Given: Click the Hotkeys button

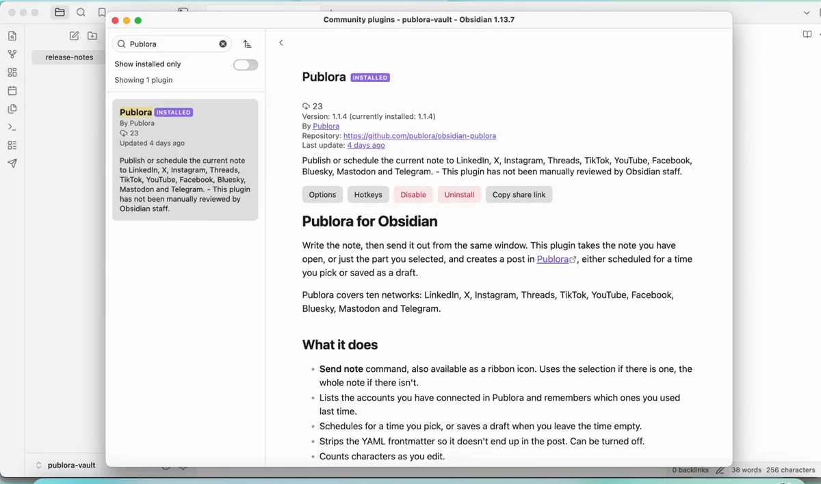Looking at the screenshot, I should (x=368, y=195).
